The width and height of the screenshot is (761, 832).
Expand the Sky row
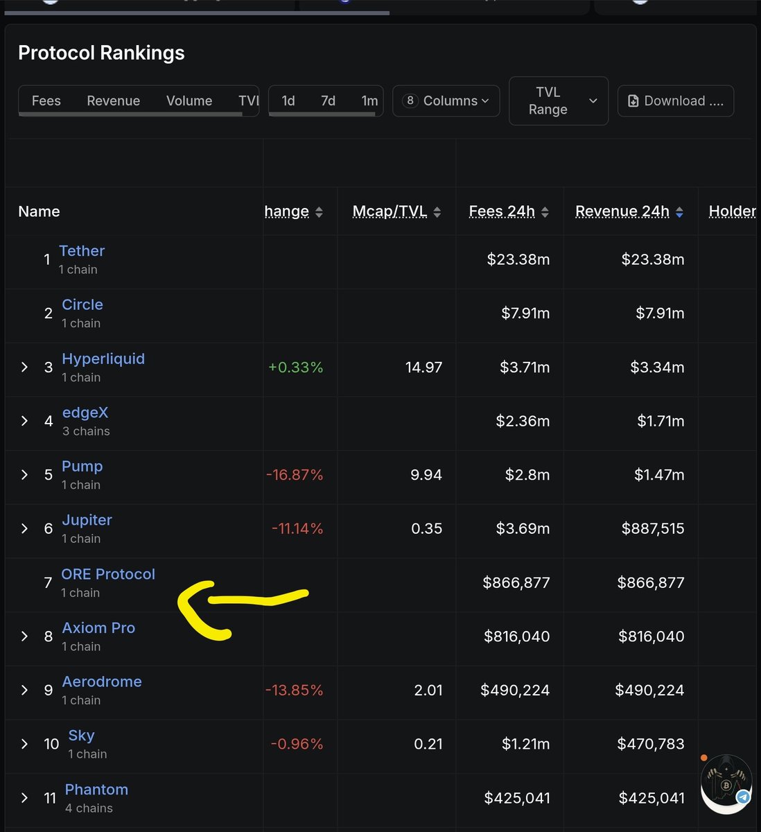(24, 744)
